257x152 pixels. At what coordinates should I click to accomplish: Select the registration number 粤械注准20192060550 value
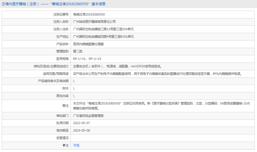pos(89,14)
